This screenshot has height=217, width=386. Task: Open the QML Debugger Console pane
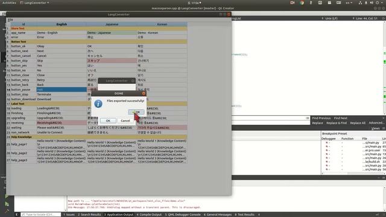point(183,215)
